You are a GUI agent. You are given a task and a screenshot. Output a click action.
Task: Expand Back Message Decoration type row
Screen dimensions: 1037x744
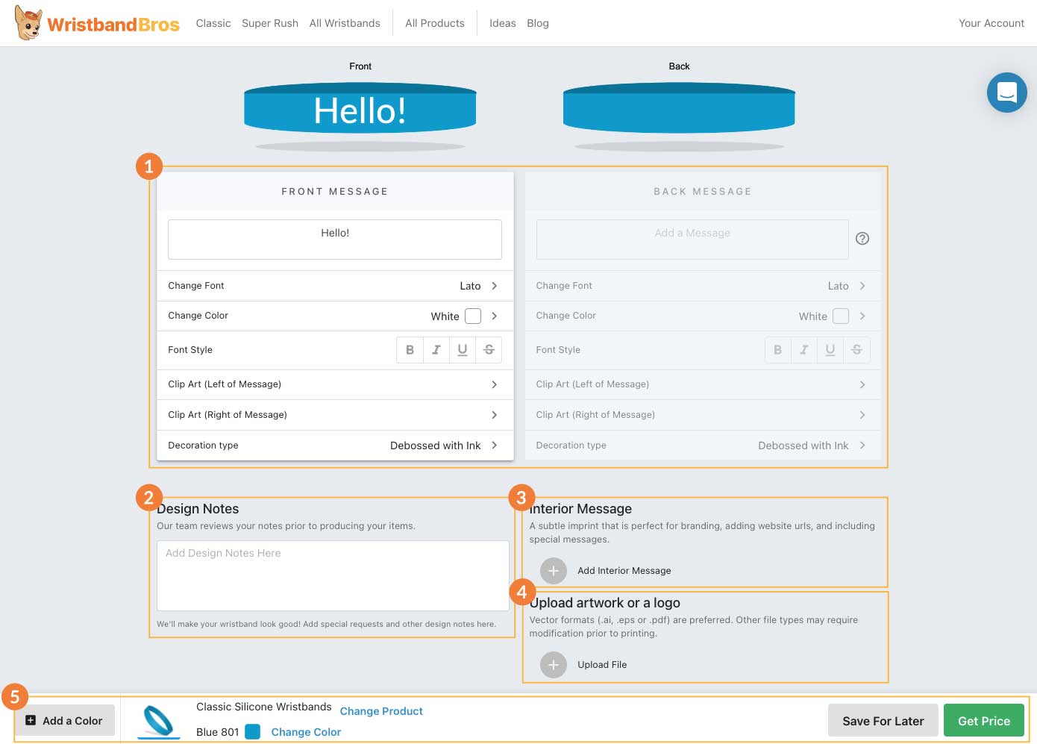703,446
